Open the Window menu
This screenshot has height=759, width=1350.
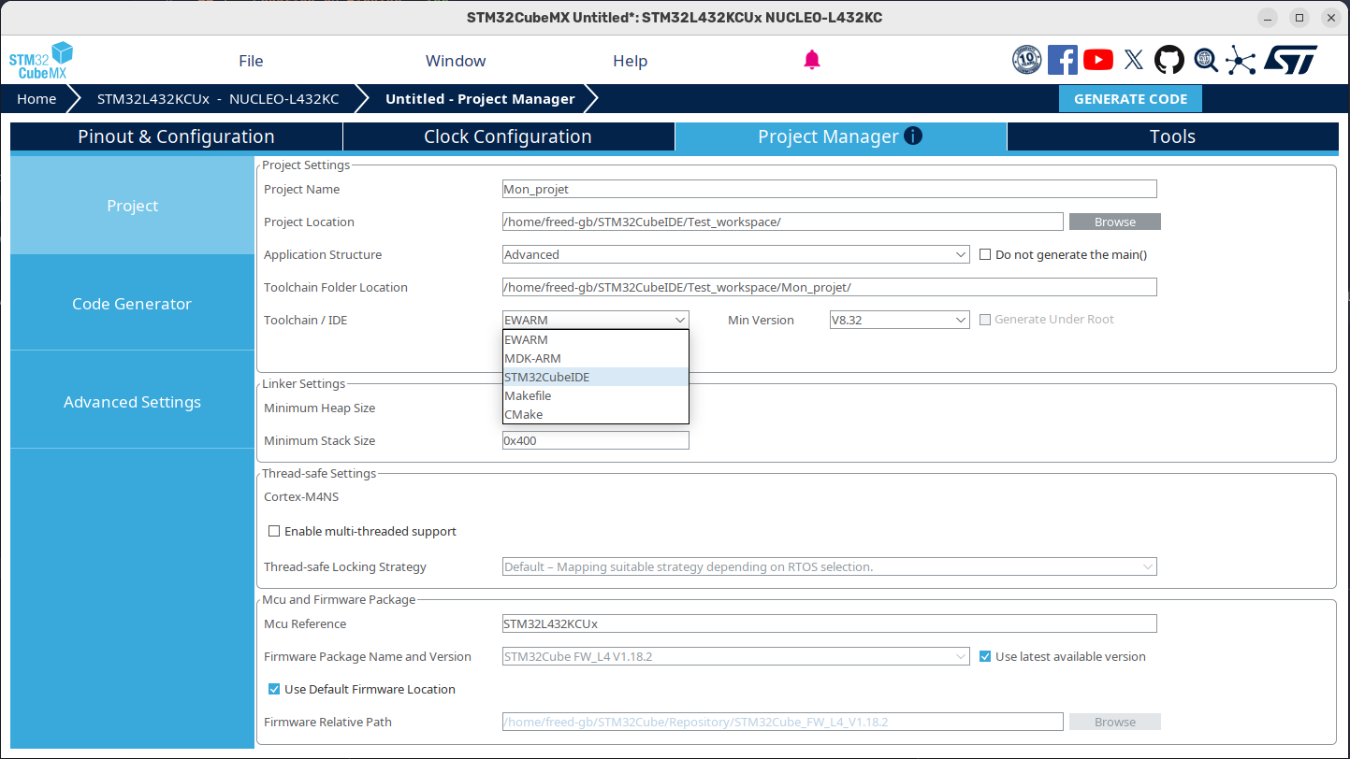click(x=456, y=61)
